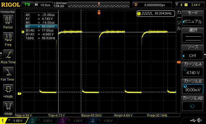Click the 120k pts memory depth text
This screenshot has height=124, width=206.
click(59, 6)
